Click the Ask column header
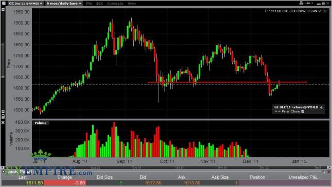This screenshot has height=187, width=332. [182, 177]
